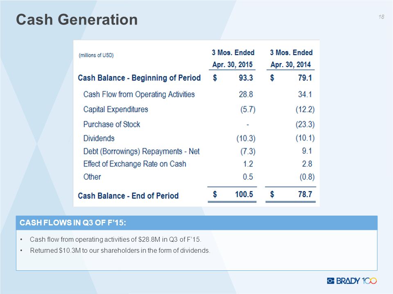Click the 9.1 debt repayments value
Image resolution: width=393 pixels, height=294 pixels.
point(307,151)
